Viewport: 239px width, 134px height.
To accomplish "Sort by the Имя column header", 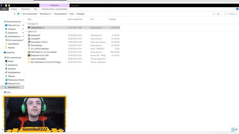I will pos(29,19).
